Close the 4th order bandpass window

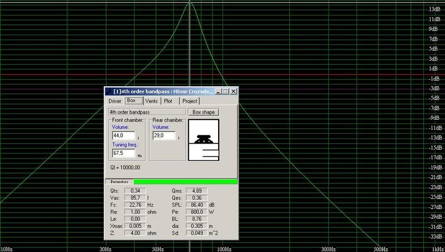click(234, 91)
